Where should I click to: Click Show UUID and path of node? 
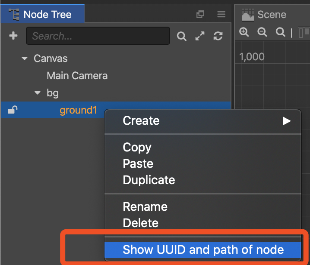[203, 250]
